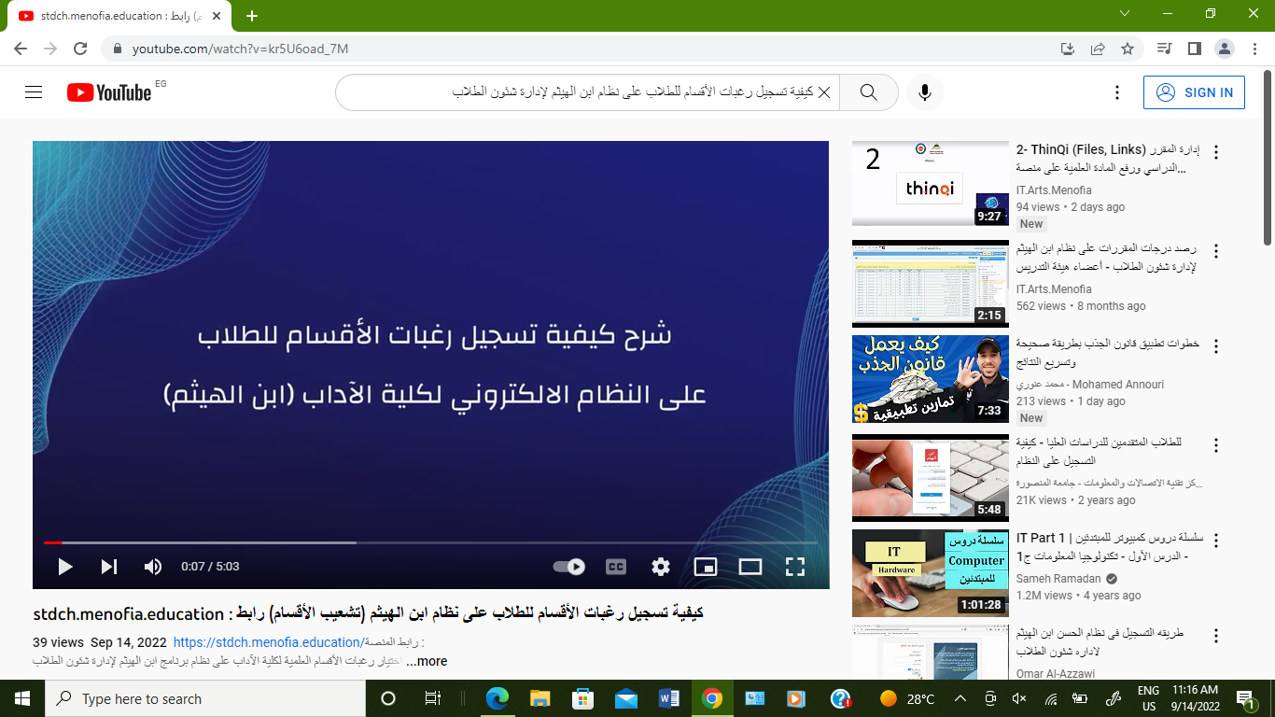Enable closed captions
The height and width of the screenshot is (717, 1275).
pos(615,566)
